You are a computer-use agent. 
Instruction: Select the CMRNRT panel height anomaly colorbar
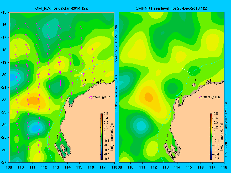[211, 136]
